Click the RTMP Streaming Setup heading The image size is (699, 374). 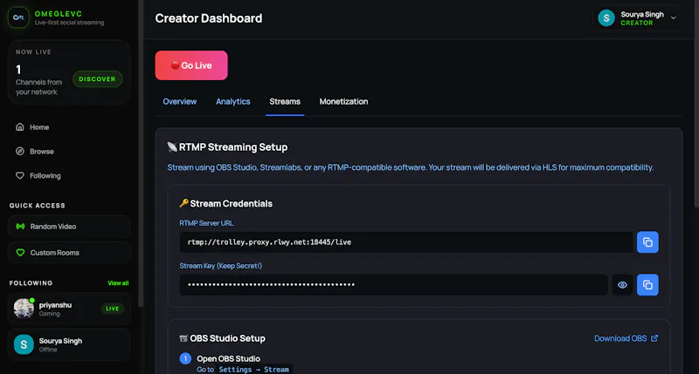click(233, 147)
